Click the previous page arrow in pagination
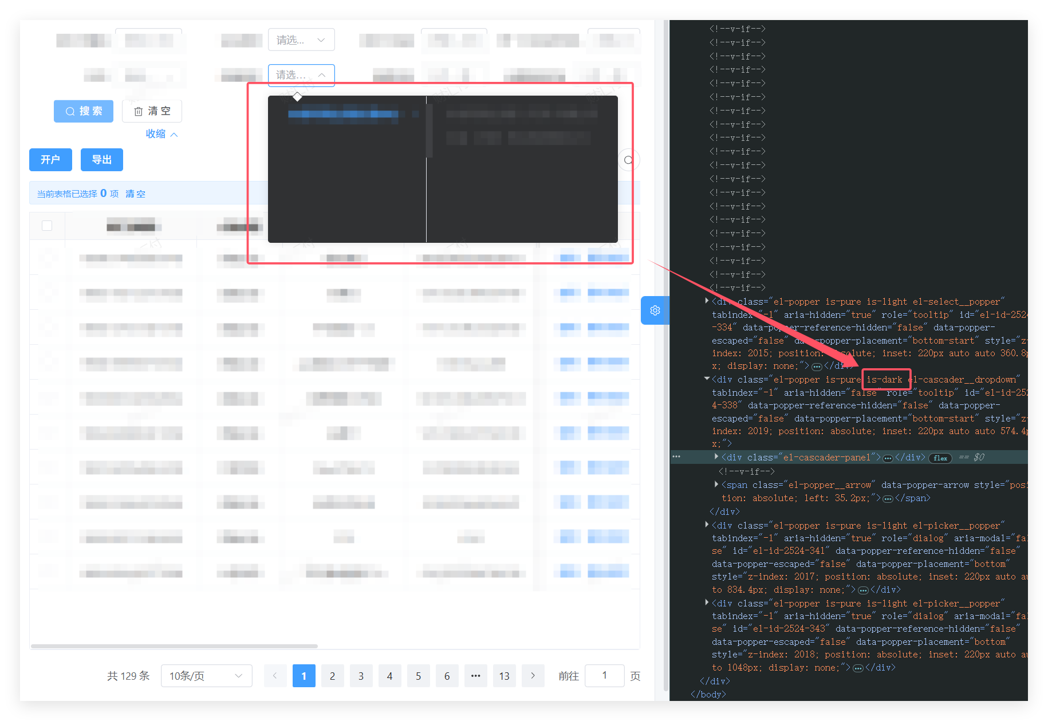This screenshot has width=1048, height=721. pos(275,676)
